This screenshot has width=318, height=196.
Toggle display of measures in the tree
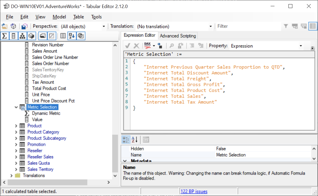point(4,36)
